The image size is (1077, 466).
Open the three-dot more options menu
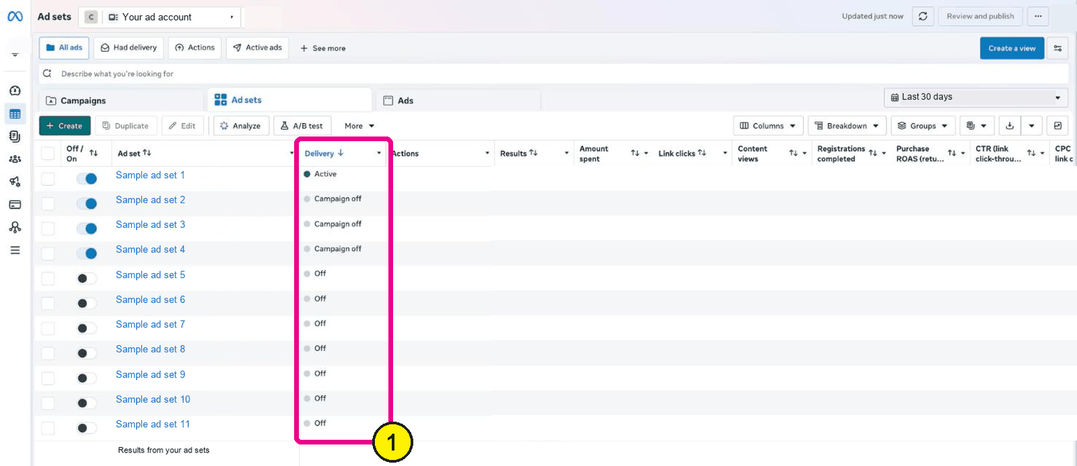(1038, 16)
